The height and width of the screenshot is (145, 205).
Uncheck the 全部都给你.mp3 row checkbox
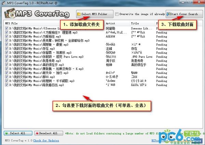(6, 40)
